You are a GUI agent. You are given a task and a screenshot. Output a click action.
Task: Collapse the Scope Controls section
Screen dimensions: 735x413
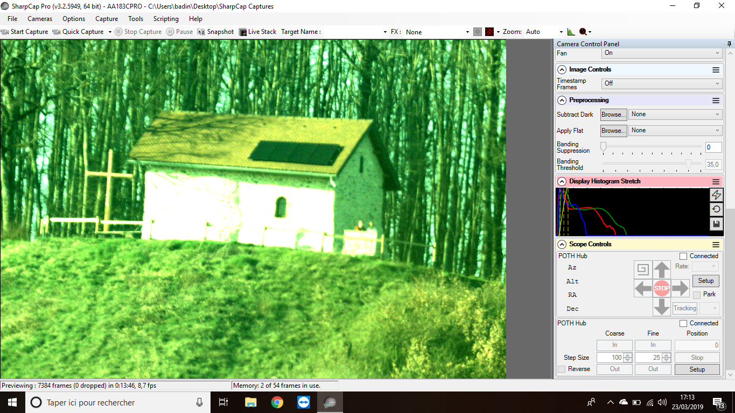(x=562, y=245)
